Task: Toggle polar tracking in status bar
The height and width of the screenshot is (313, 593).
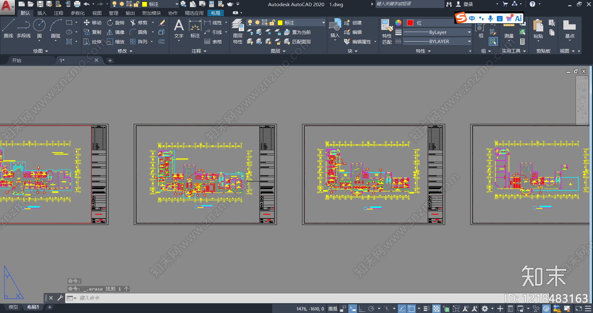Action: [371, 309]
